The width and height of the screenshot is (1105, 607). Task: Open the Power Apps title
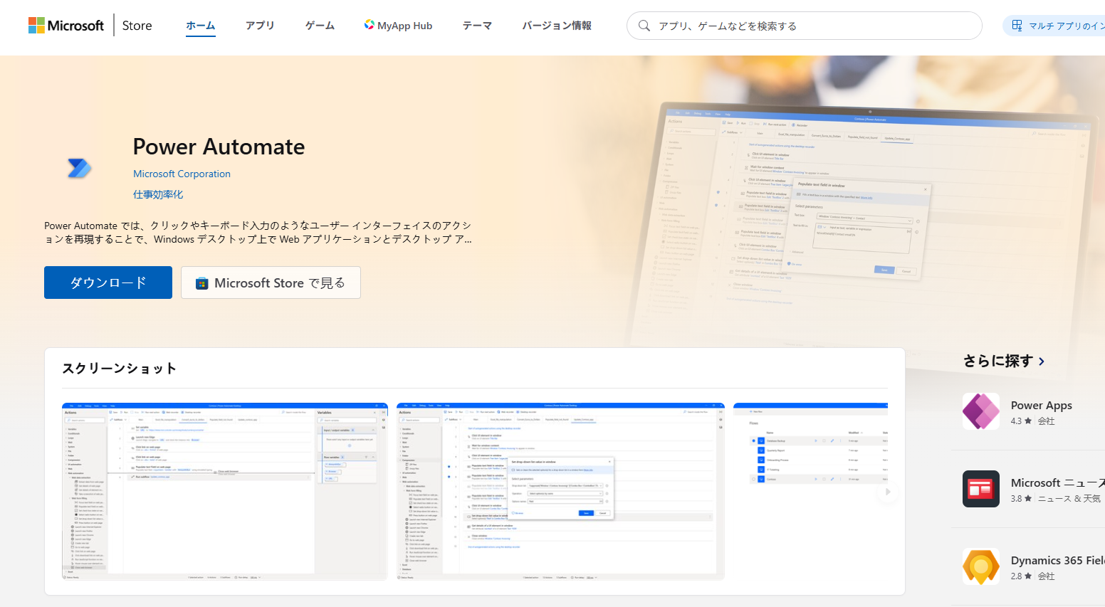[x=1042, y=405]
